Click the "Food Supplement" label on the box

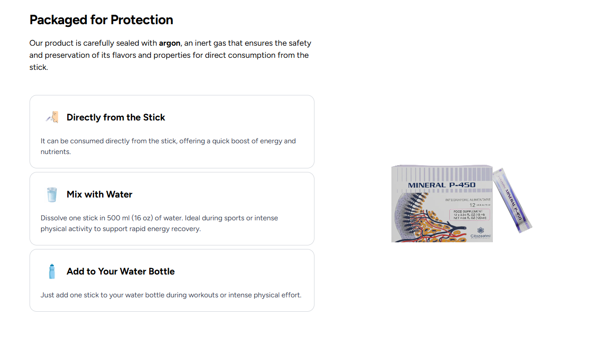(x=468, y=211)
